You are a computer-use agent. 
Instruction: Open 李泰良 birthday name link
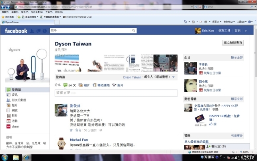pyautogui.click(x=203, y=64)
